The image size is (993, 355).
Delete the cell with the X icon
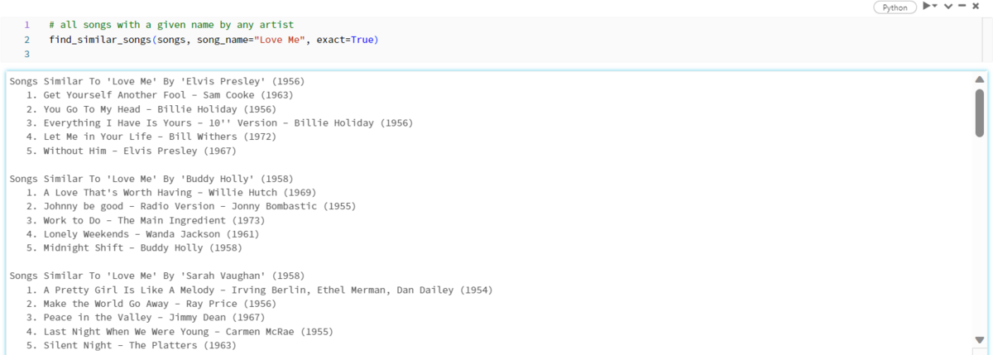coord(976,7)
